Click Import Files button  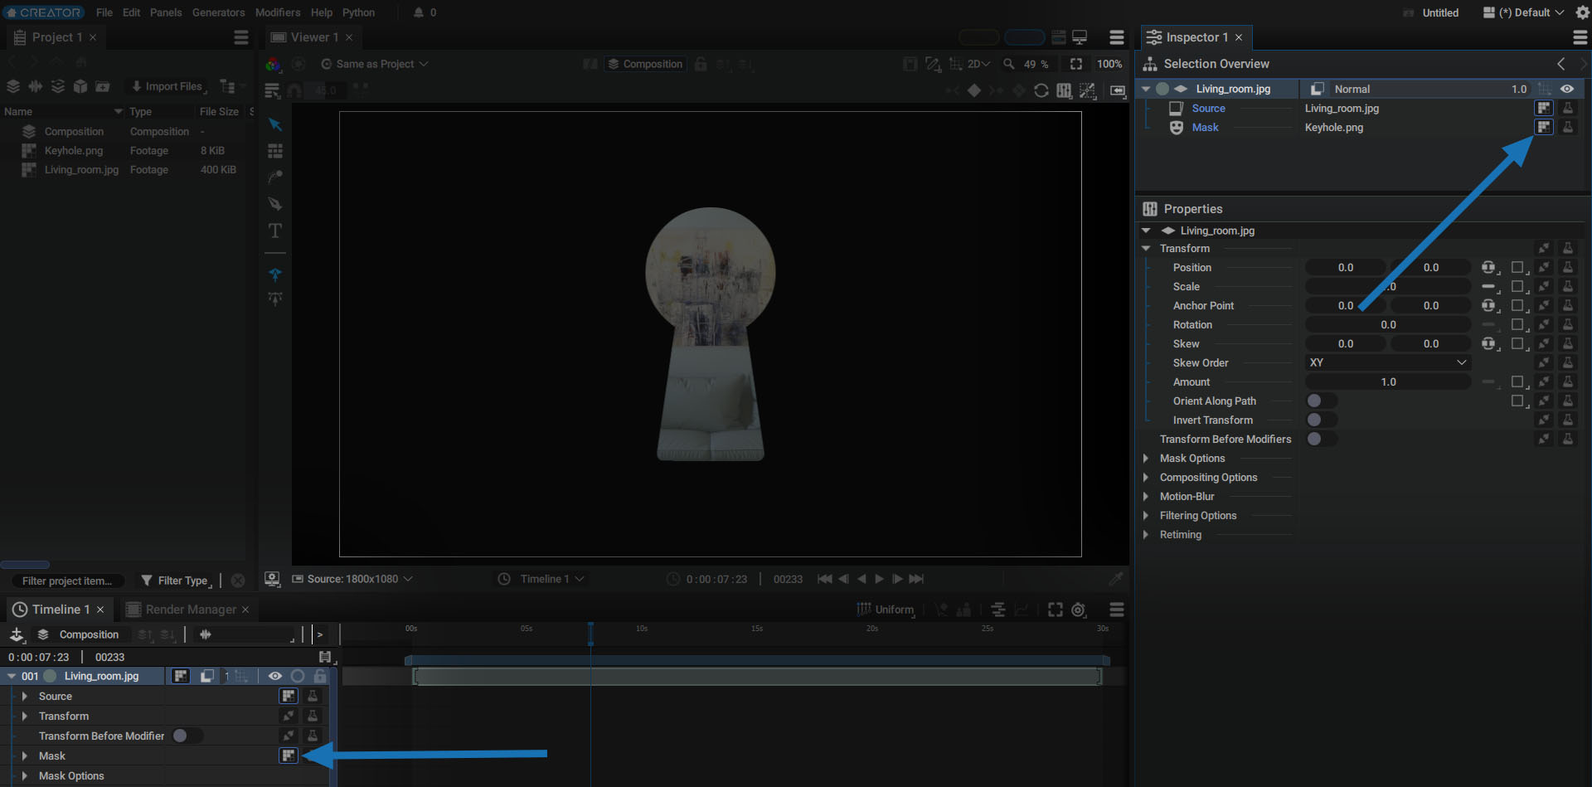coord(167,86)
